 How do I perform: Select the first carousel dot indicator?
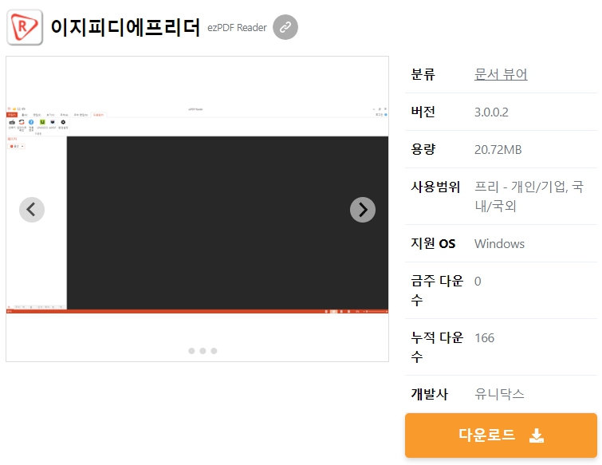(191, 351)
